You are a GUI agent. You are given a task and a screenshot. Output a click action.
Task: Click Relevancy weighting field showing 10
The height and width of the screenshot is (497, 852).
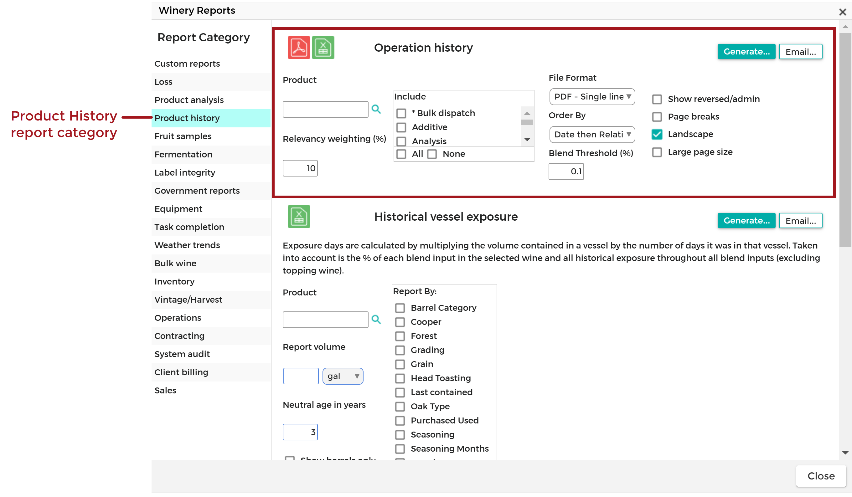[x=300, y=168]
